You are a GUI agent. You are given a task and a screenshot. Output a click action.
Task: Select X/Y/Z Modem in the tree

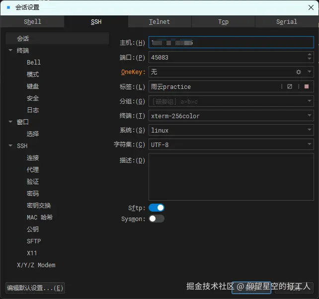[36, 265]
